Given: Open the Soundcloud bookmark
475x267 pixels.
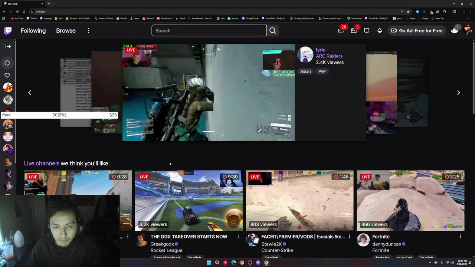Looking at the screenshot, I should 164,19.
